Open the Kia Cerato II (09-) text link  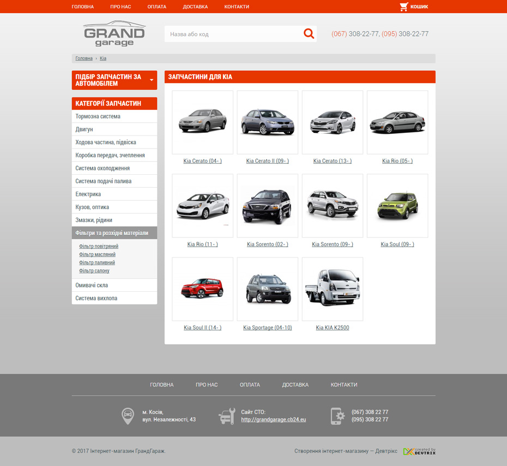(x=268, y=161)
